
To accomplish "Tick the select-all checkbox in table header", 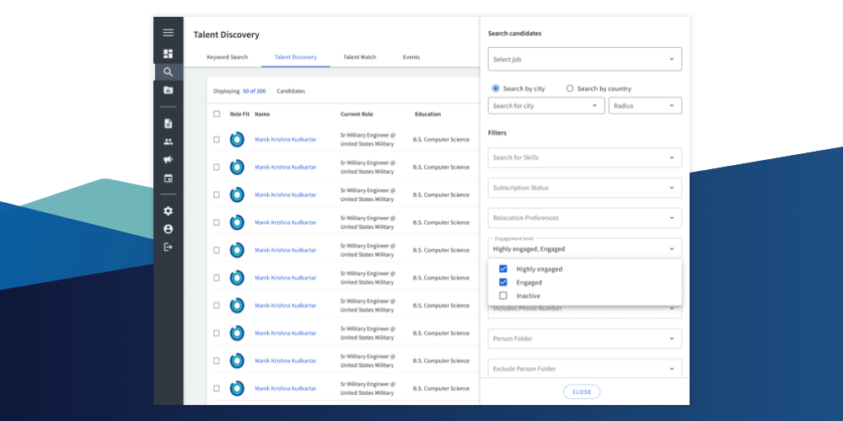I will tap(217, 114).
